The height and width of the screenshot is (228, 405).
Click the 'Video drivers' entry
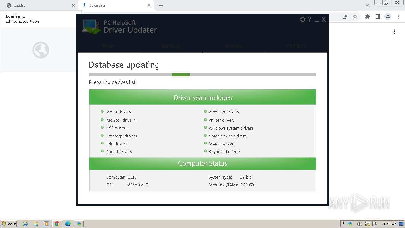click(x=119, y=112)
